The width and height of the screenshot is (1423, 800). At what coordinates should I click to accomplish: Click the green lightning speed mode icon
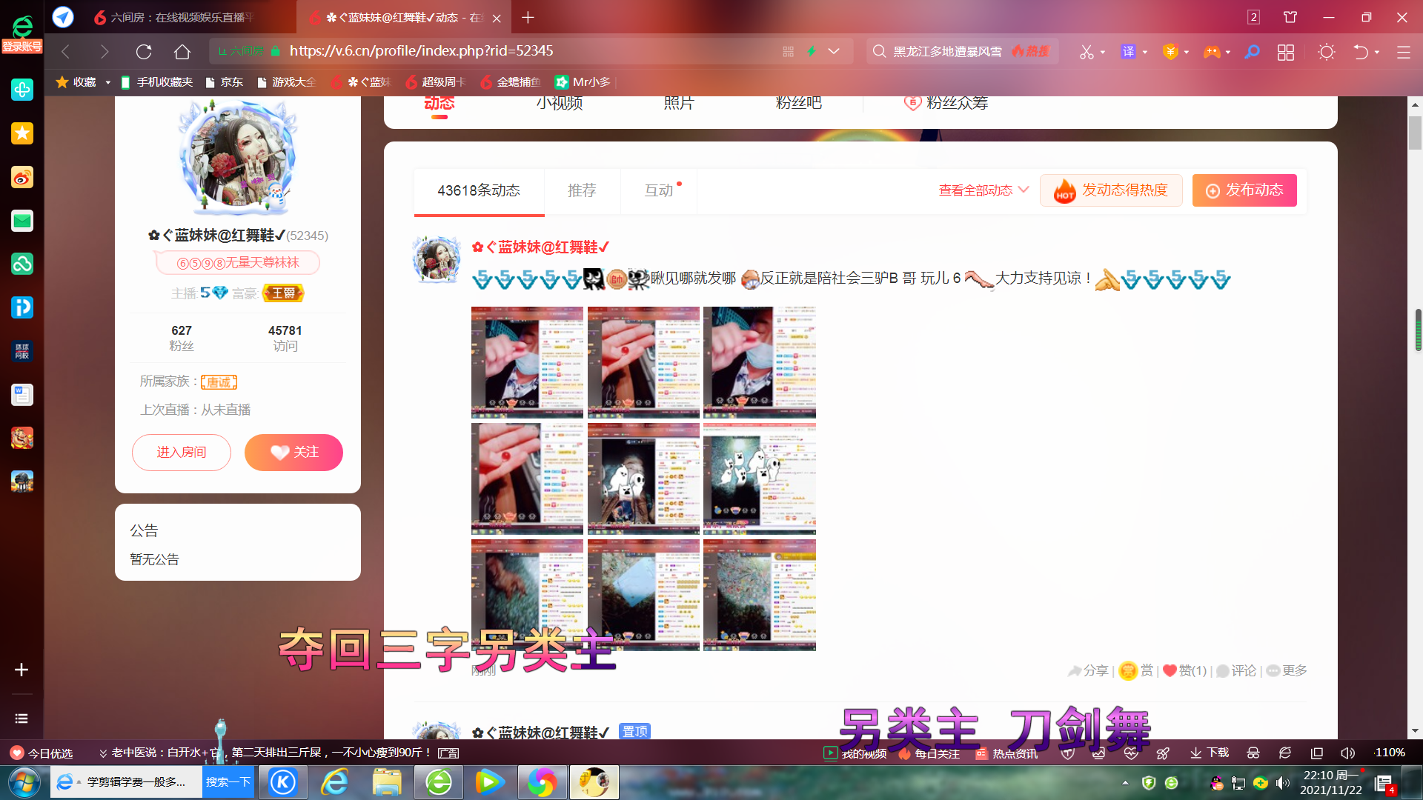pyautogui.click(x=812, y=51)
